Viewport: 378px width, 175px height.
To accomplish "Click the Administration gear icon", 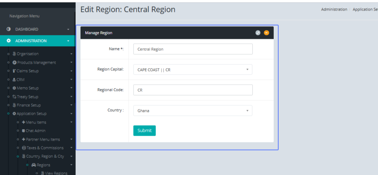I will [x=9, y=41].
